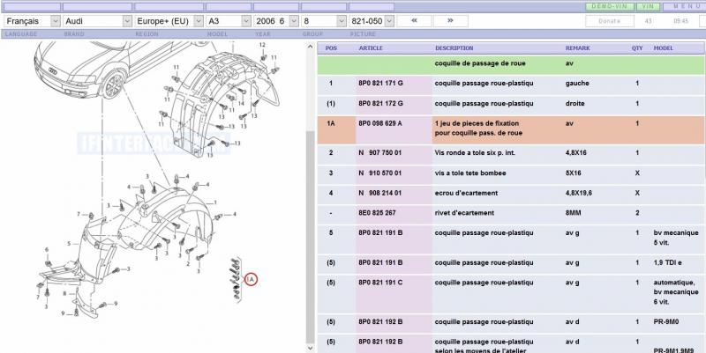Click remark 'gauche' cell
This screenshot has height=353, width=706.
[577, 84]
